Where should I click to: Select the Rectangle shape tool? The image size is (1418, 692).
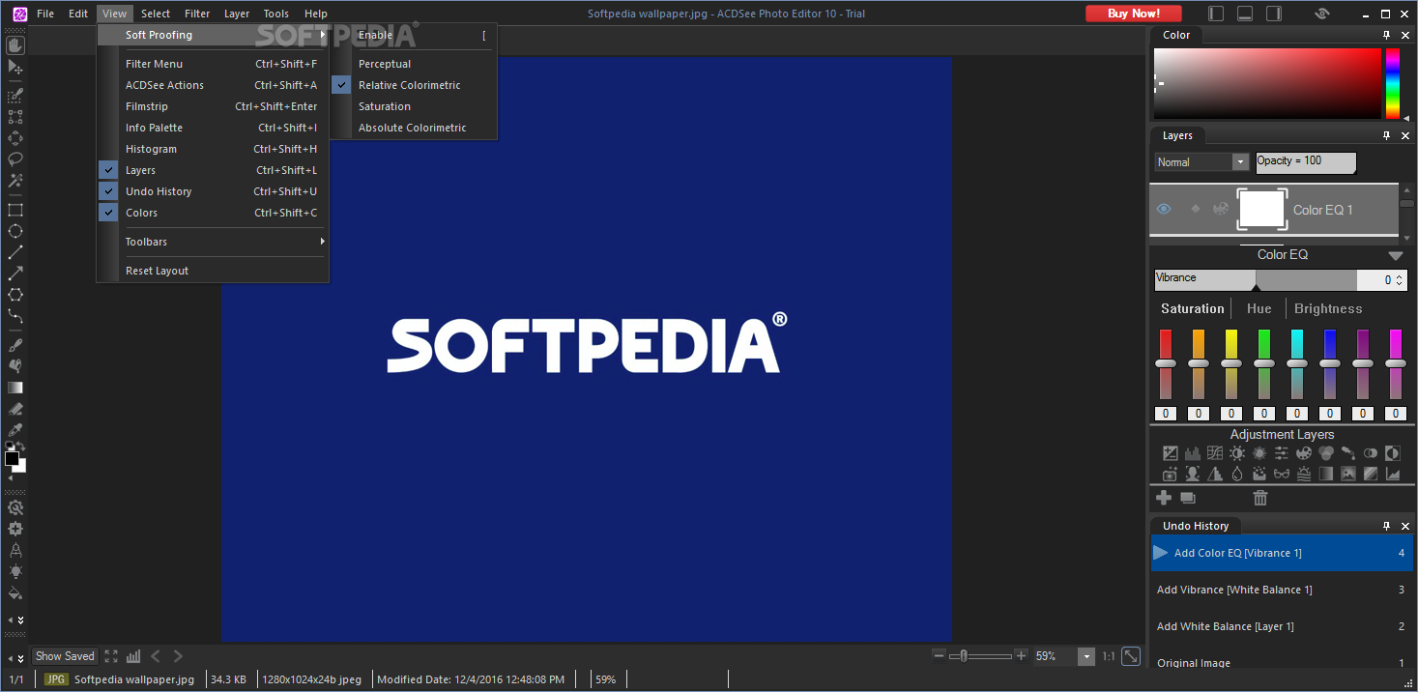(x=14, y=210)
